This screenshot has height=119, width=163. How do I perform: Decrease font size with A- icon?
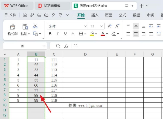point(117,26)
